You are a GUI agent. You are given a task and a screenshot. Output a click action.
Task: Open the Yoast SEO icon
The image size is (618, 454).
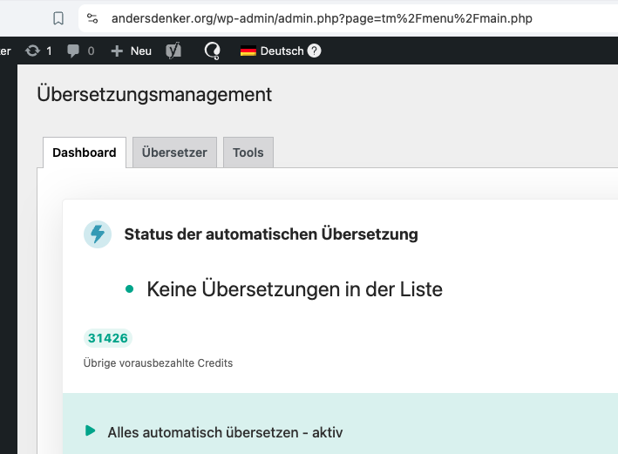[173, 51]
